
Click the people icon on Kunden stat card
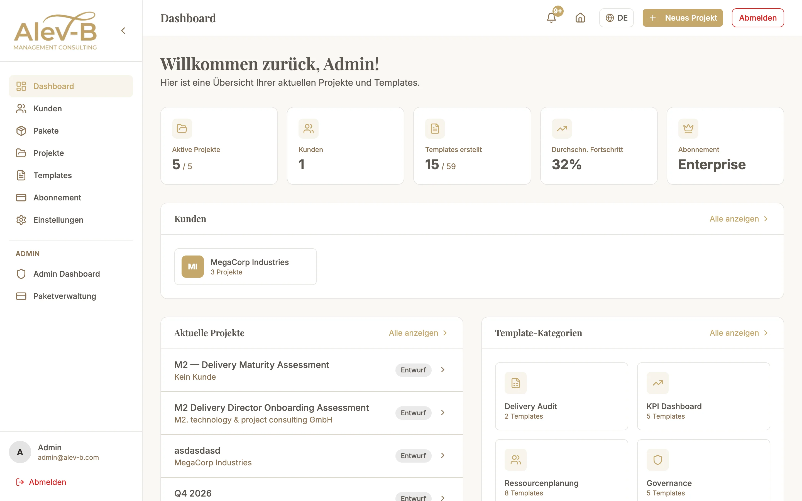tap(309, 128)
